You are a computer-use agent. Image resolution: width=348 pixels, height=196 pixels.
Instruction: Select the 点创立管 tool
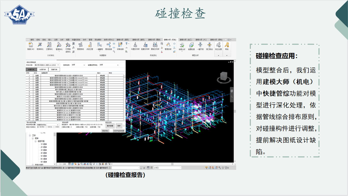point(90,46)
